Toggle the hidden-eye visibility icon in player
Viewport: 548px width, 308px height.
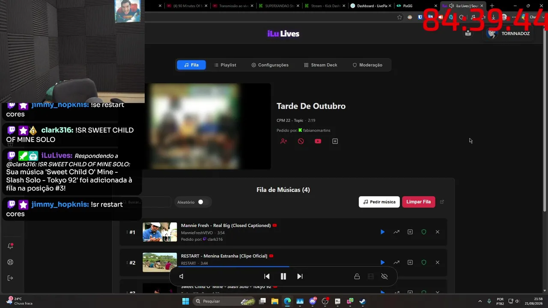pos(384,276)
